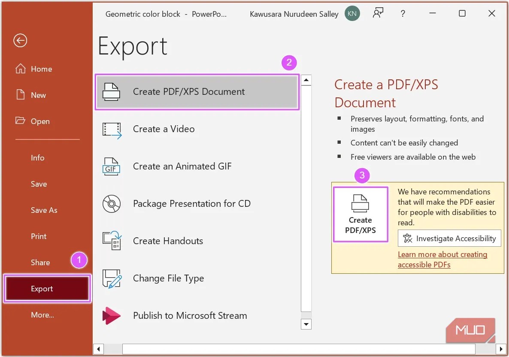Screen dimensions: 509x357
Task: Go back using the back arrow
Action: tap(20, 40)
